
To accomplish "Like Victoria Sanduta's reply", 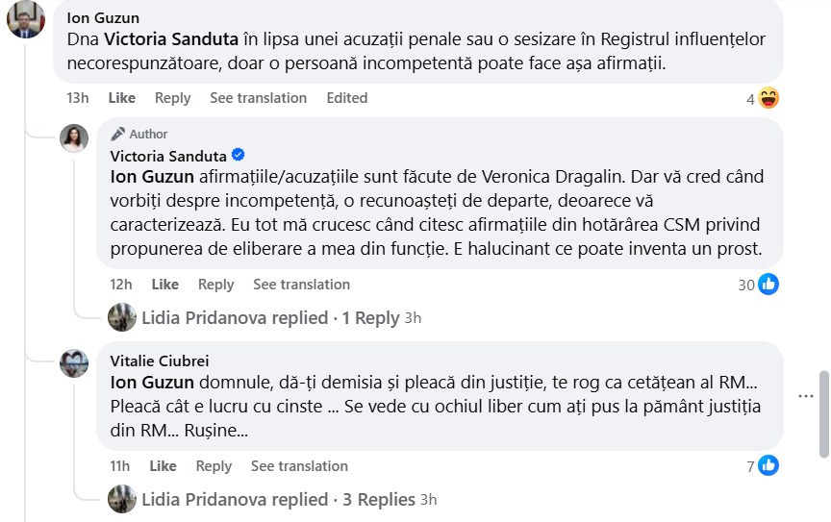I will pos(164,285).
